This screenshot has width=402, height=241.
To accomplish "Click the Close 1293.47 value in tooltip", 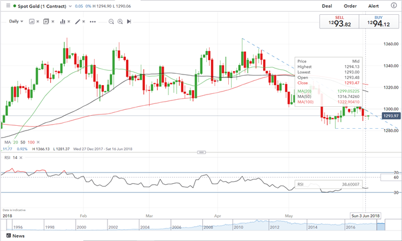I will click(352, 83).
